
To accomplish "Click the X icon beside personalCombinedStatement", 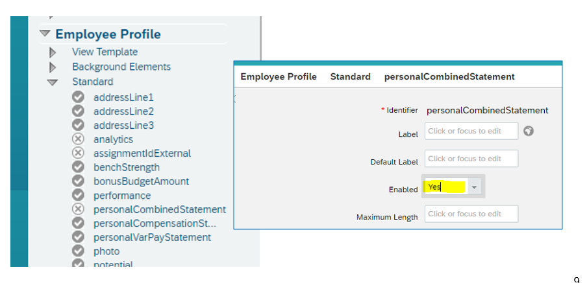I will 78,209.
